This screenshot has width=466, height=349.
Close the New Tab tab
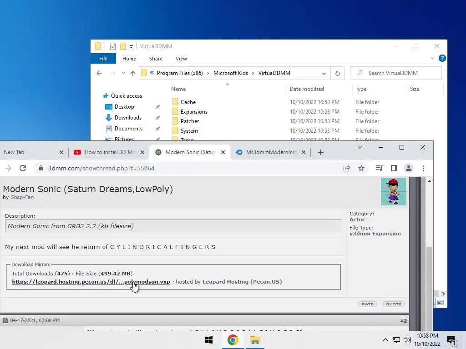tap(61, 152)
